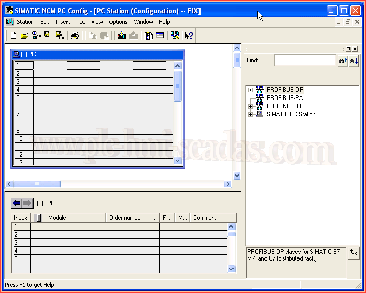Open the Options menu
This screenshot has height=293, width=366.
[118, 22]
